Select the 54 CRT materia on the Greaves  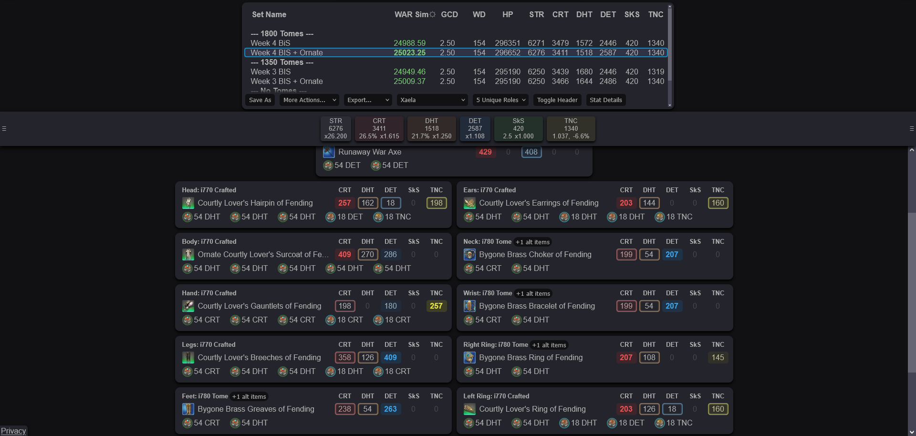coord(201,423)
